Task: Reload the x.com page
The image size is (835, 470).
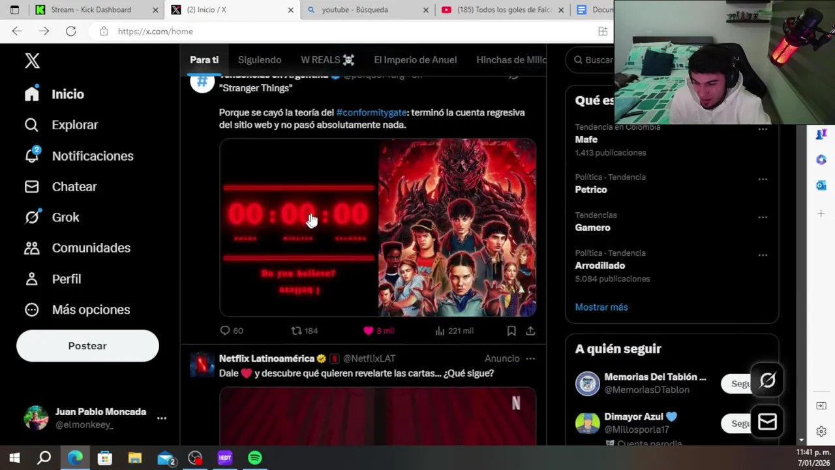Action: click(70, 31)
